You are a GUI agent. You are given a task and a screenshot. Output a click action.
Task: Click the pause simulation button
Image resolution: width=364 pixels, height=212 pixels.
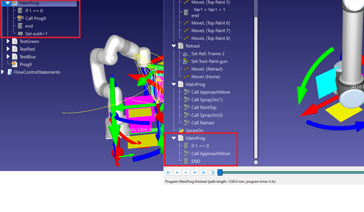coord(177,172)
